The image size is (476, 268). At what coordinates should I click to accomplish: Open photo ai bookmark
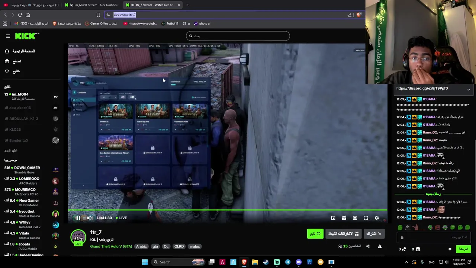tap(202, 23)
